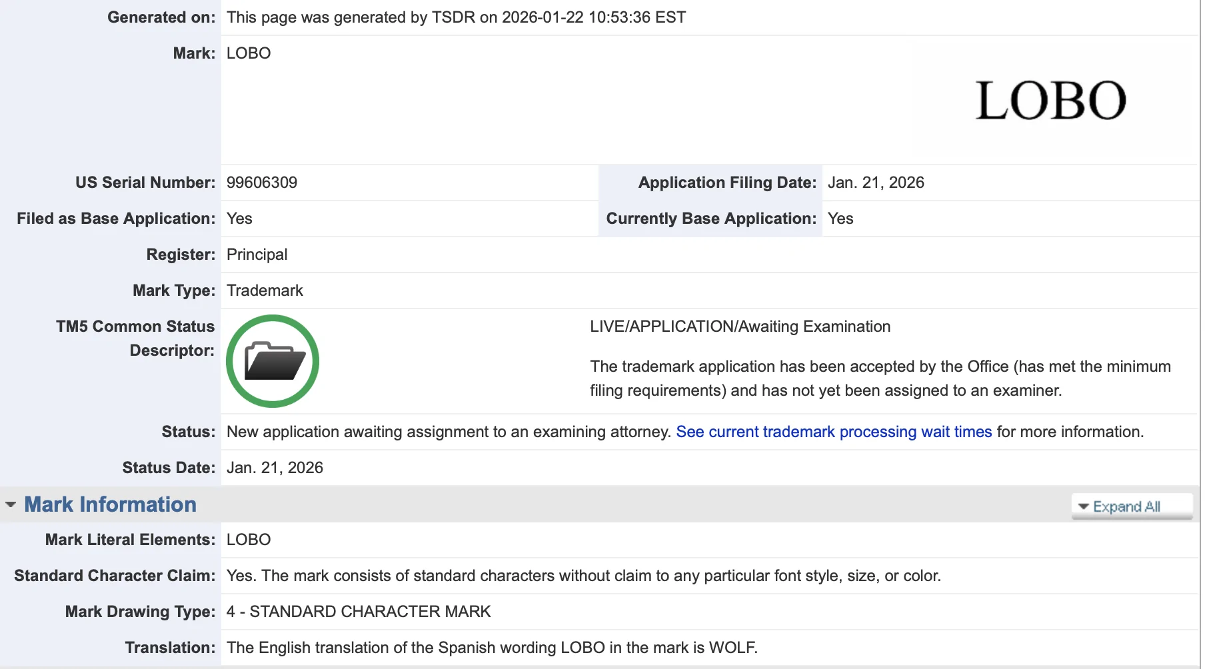Open the trademark processing wait times link
The height and width of the screenshot is (669, 1205).
834,432
